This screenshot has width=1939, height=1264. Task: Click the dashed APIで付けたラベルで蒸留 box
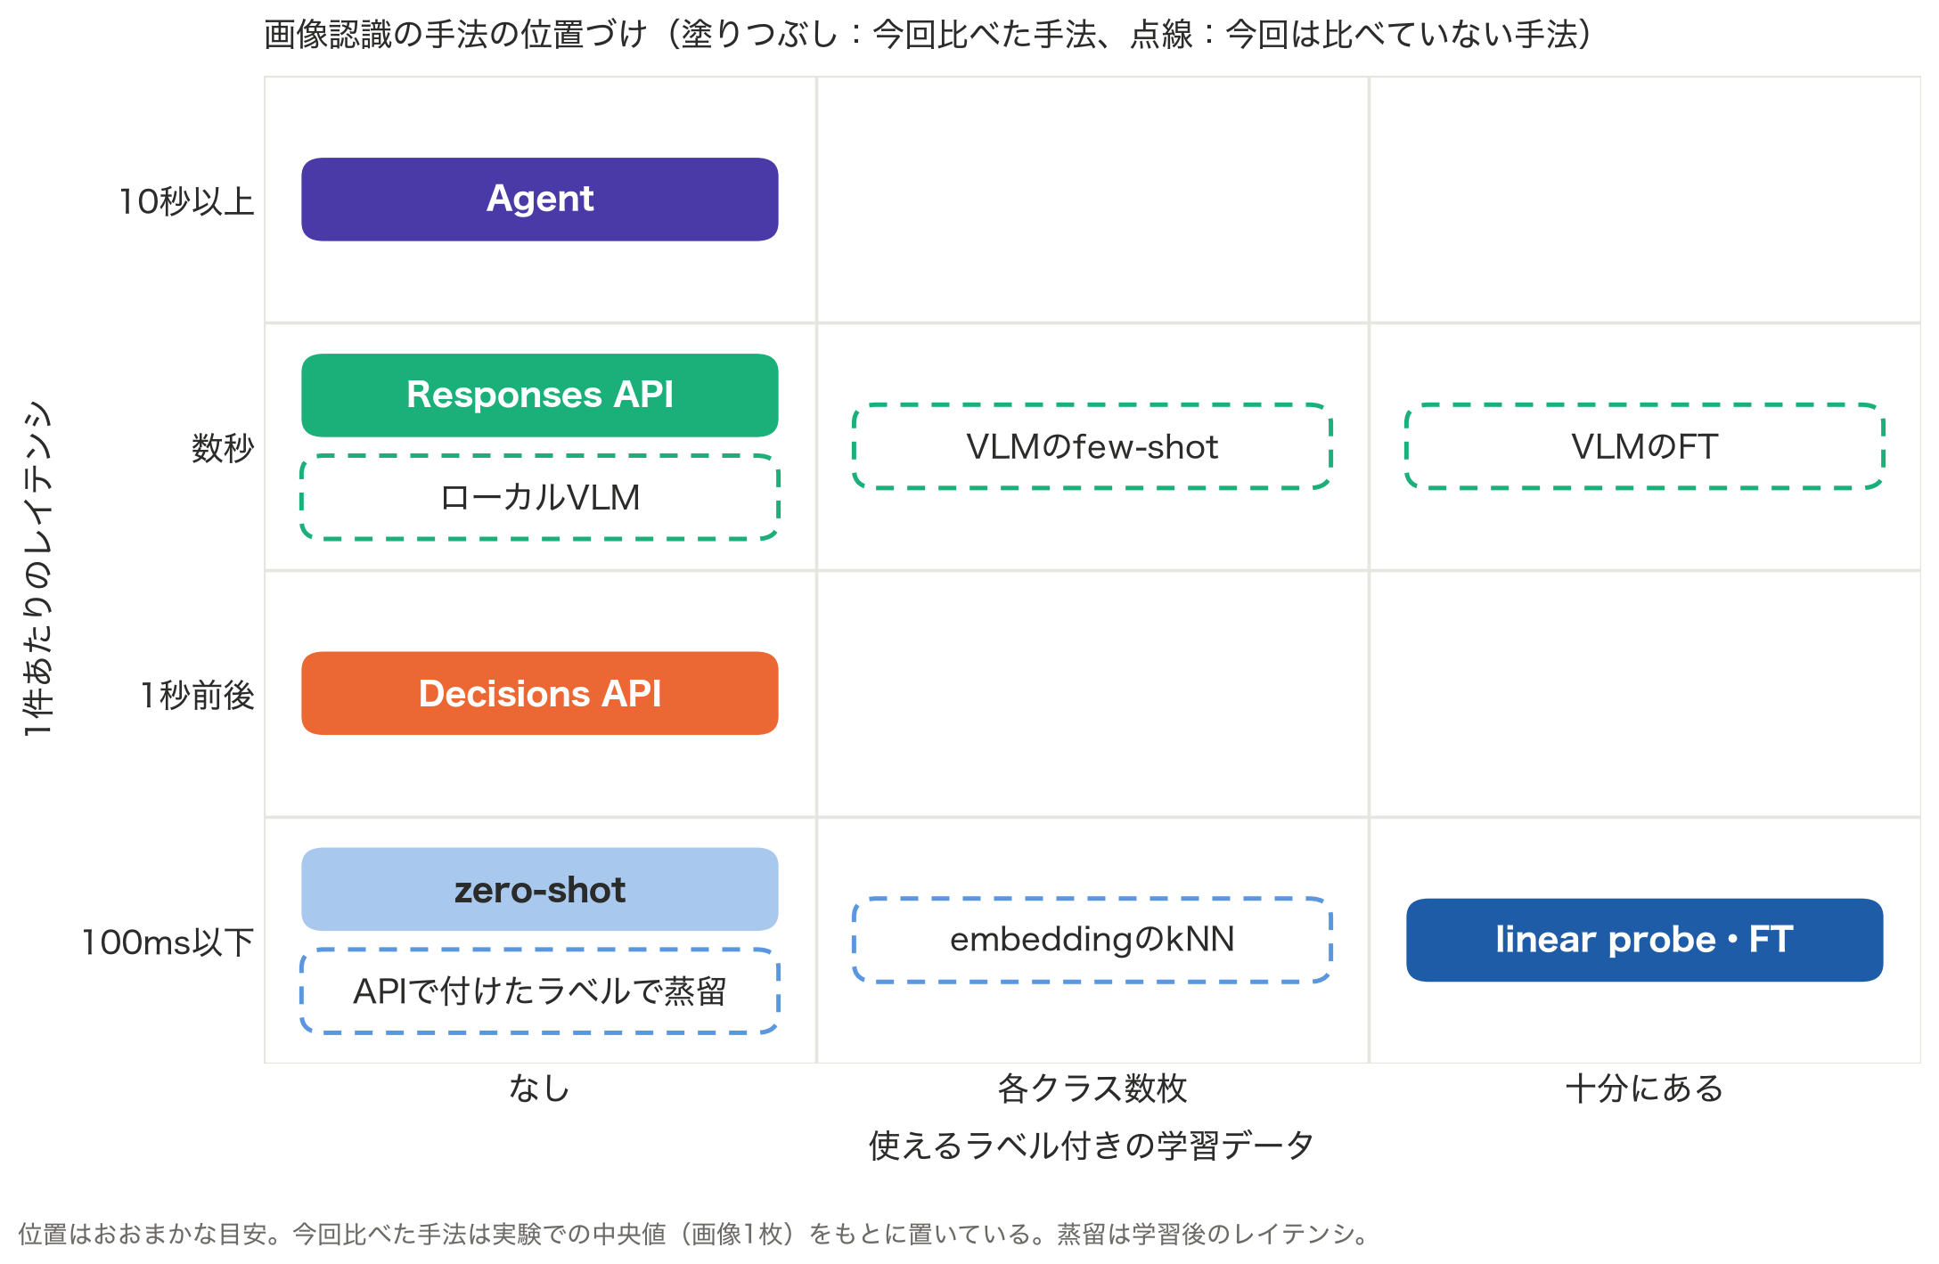pyautogui.click(x=539, y=991)
